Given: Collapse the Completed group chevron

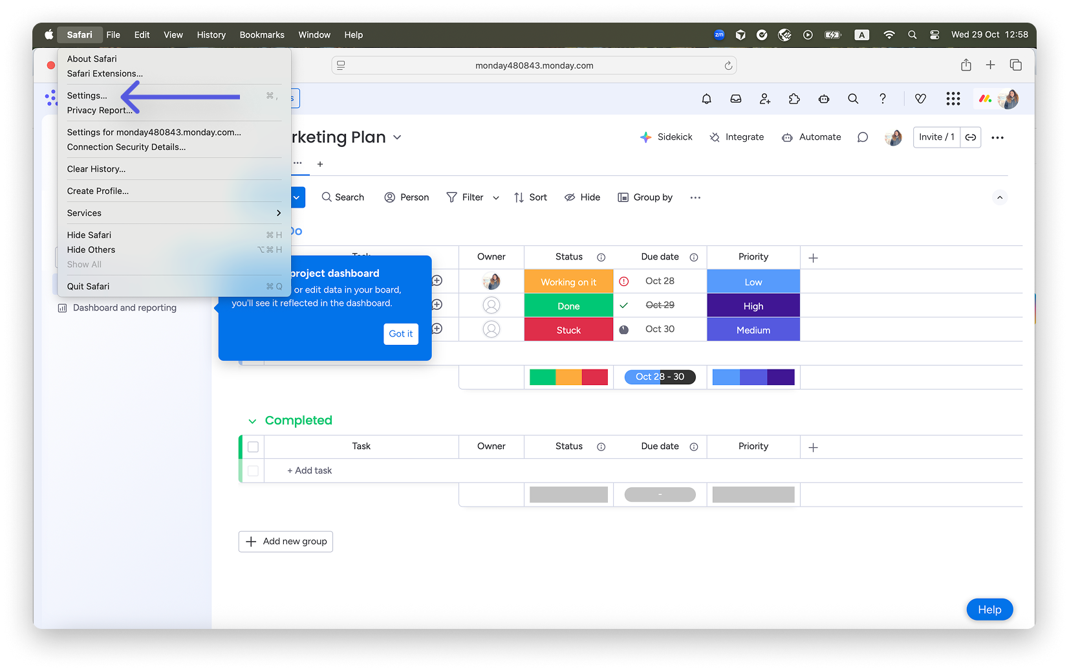Looking at the screenshot, I should [x=252, y=421].
